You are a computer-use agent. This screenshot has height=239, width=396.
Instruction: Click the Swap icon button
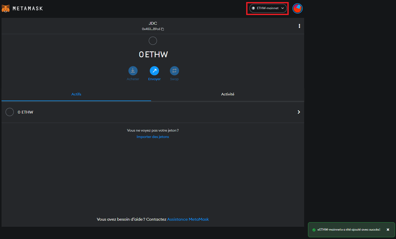pyautogui.click(x=174, y=71)
